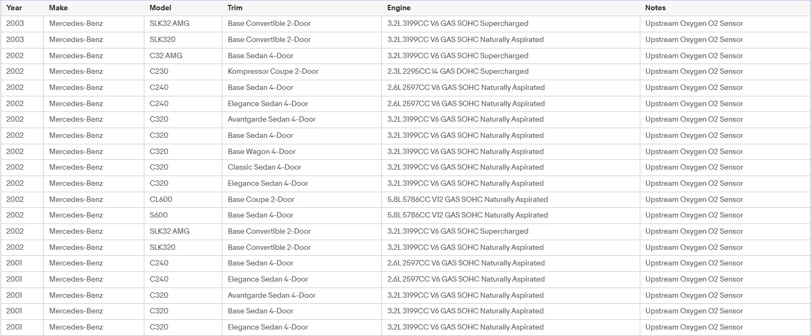Image resolution: width=811 pixels, height=336 pixels.
Task: Click the 'Make' column header
Action: pyautogui.click(x=59, y=8)
